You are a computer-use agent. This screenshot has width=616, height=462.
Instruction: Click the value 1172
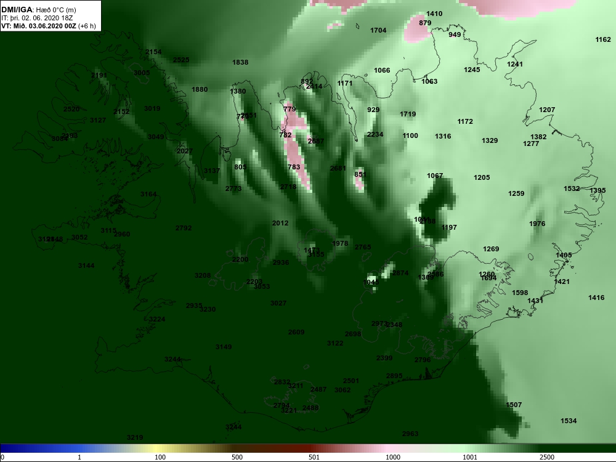pos(465,121)
